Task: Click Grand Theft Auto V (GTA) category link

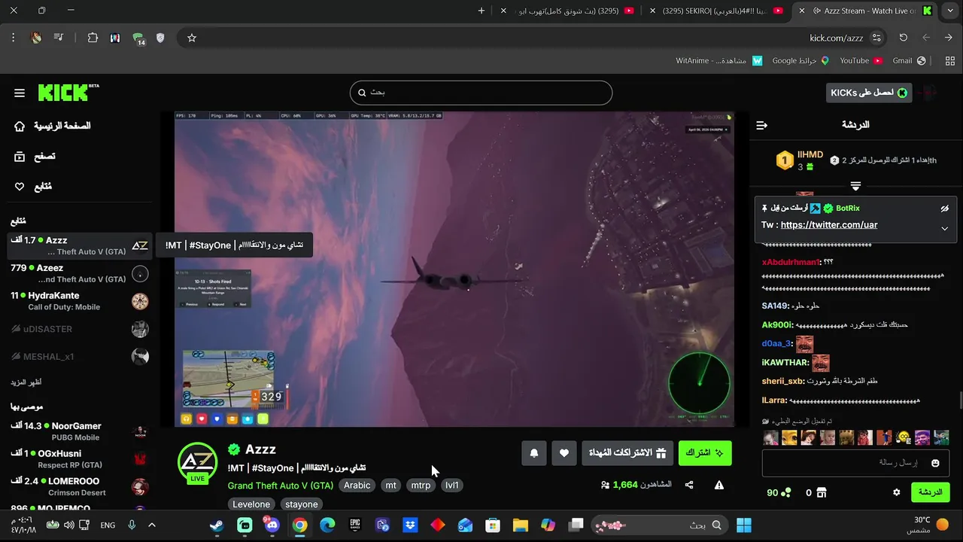Action: (281, 486)
